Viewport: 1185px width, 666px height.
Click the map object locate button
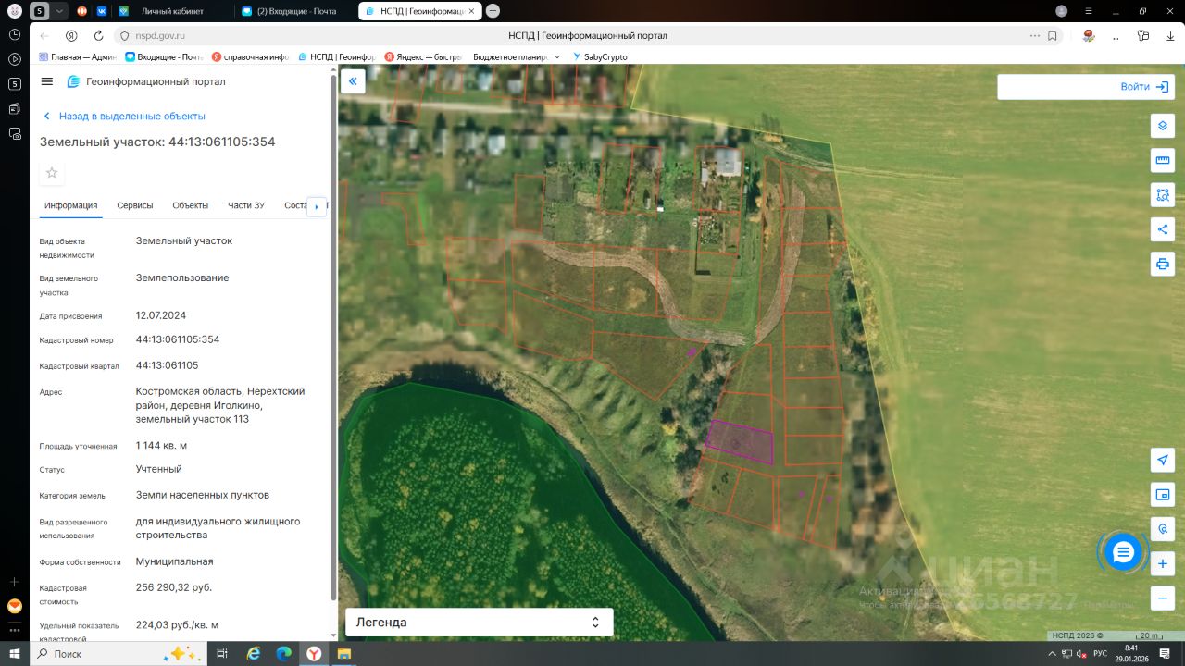pos(1163,529)
